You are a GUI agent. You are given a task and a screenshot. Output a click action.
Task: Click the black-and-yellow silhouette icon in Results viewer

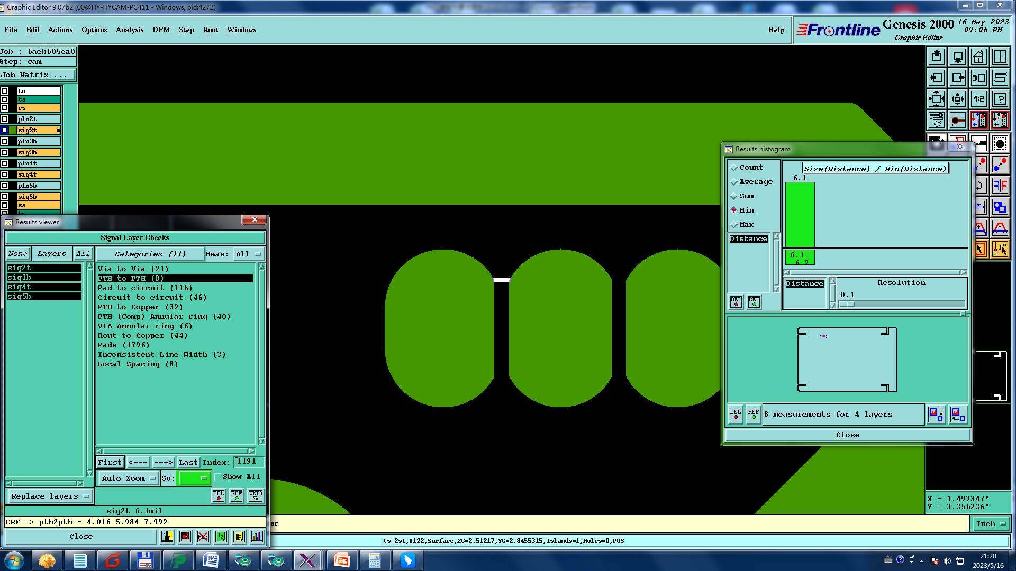coord(167,537)
